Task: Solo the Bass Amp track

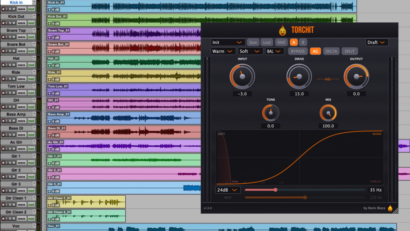Action: click(x=10, y=121)
